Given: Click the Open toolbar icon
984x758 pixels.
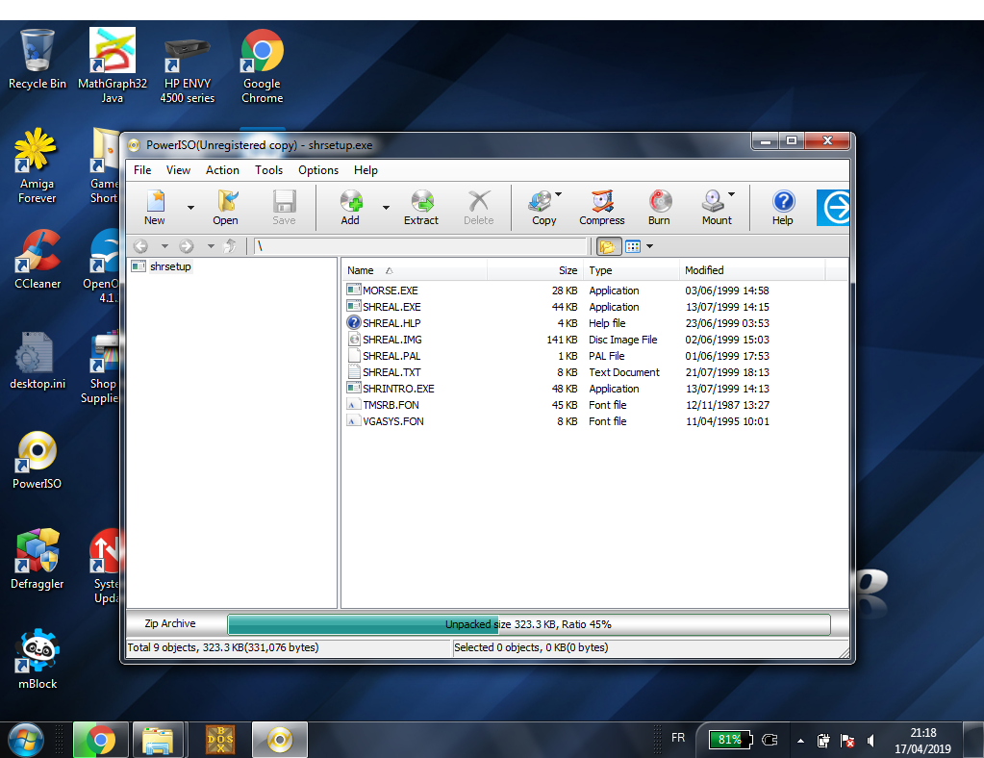Looking at the screenshot, I should click(225, 207).
